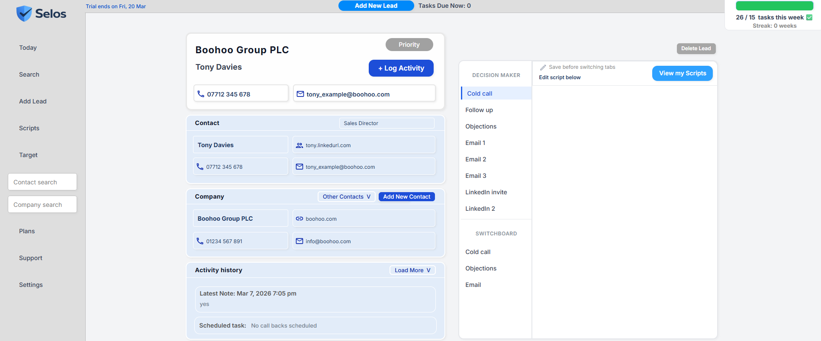The image size is (821, 341).
Task: Click the Latest Note entry in Activity history
Action: click(x=315, y=299)
